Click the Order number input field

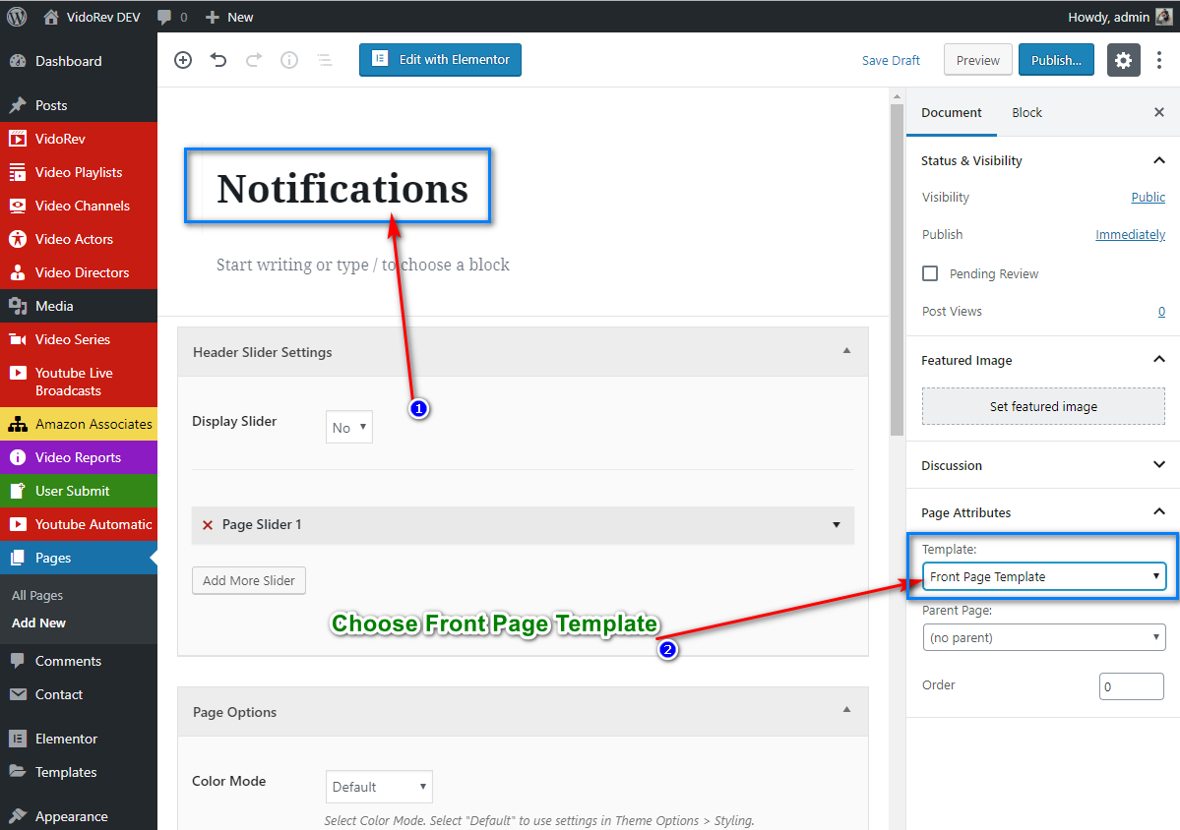click(x=1131, y=686)
